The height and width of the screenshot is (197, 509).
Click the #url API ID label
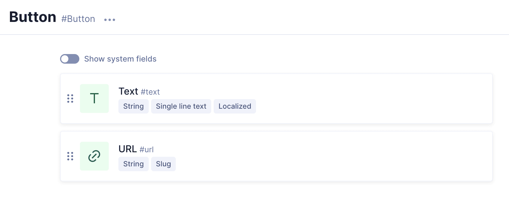147,150
